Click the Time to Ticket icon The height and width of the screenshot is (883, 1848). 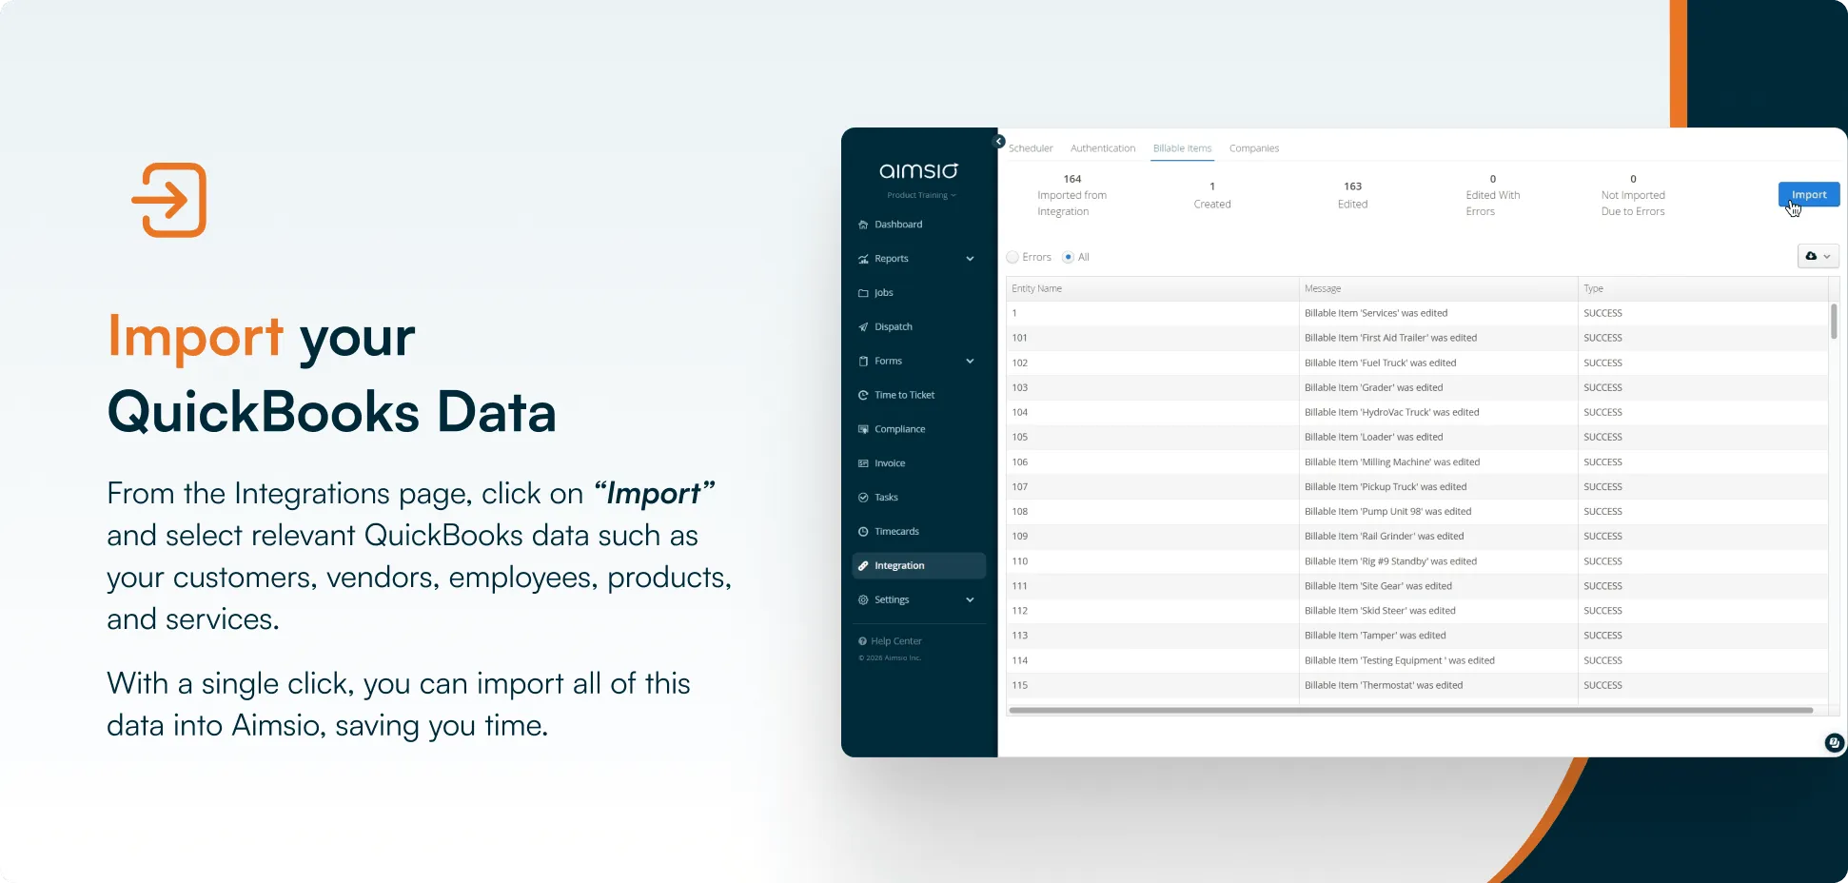click(863, 395)
